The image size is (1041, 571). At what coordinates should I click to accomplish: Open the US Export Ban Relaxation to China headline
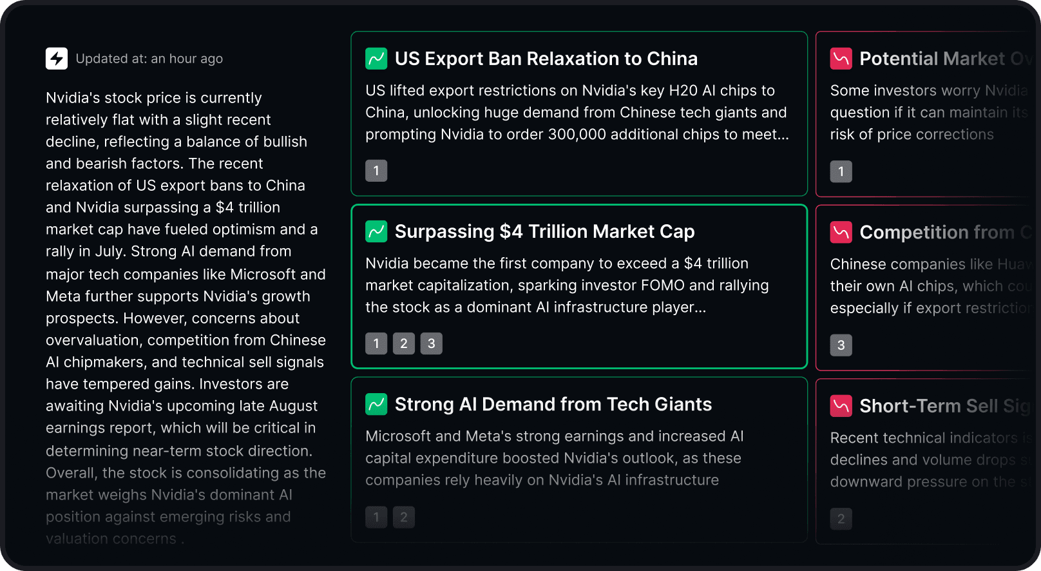coord(546,59)
